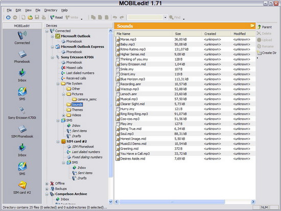This screenshot has height=211, width=281.
Task: Expand the Backups tree node
Action: (47, 189)
